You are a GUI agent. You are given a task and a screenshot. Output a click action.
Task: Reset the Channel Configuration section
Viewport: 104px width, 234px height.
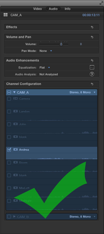pos(92,84)
